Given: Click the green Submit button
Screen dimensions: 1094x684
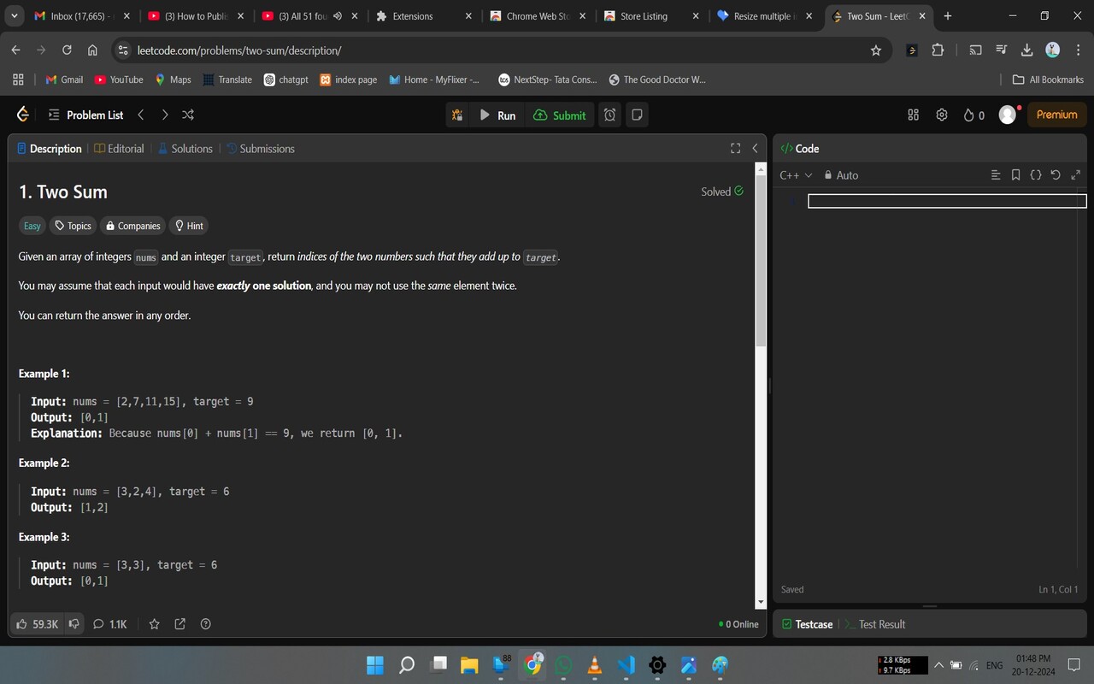Looking at the screenshot, I should pos(560,115).
